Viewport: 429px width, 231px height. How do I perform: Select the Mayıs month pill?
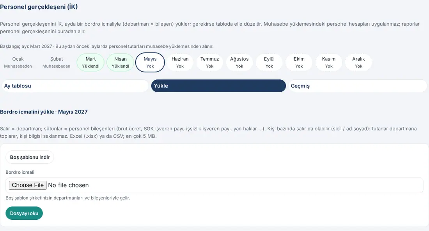coord(150,63)
